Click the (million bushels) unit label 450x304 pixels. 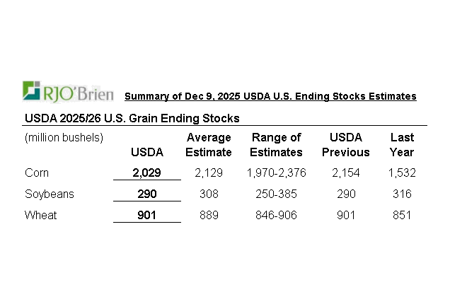click(x=64, y=137)
